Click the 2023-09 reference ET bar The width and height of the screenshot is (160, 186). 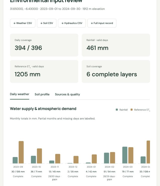click(21, 152)
